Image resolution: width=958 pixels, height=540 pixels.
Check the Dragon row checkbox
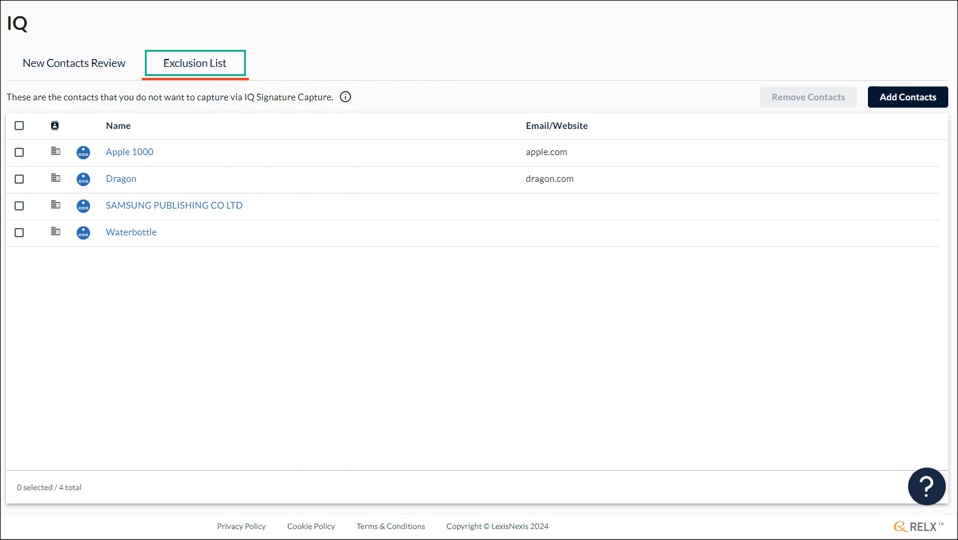[19, 179]
